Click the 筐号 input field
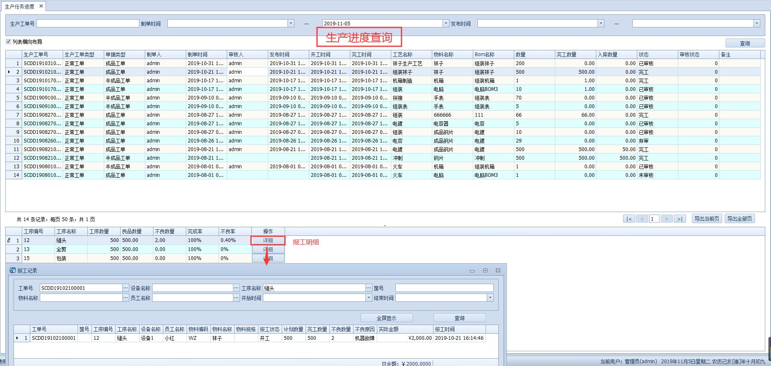This screenshot has width=771, height=366. tap(444, 288)
